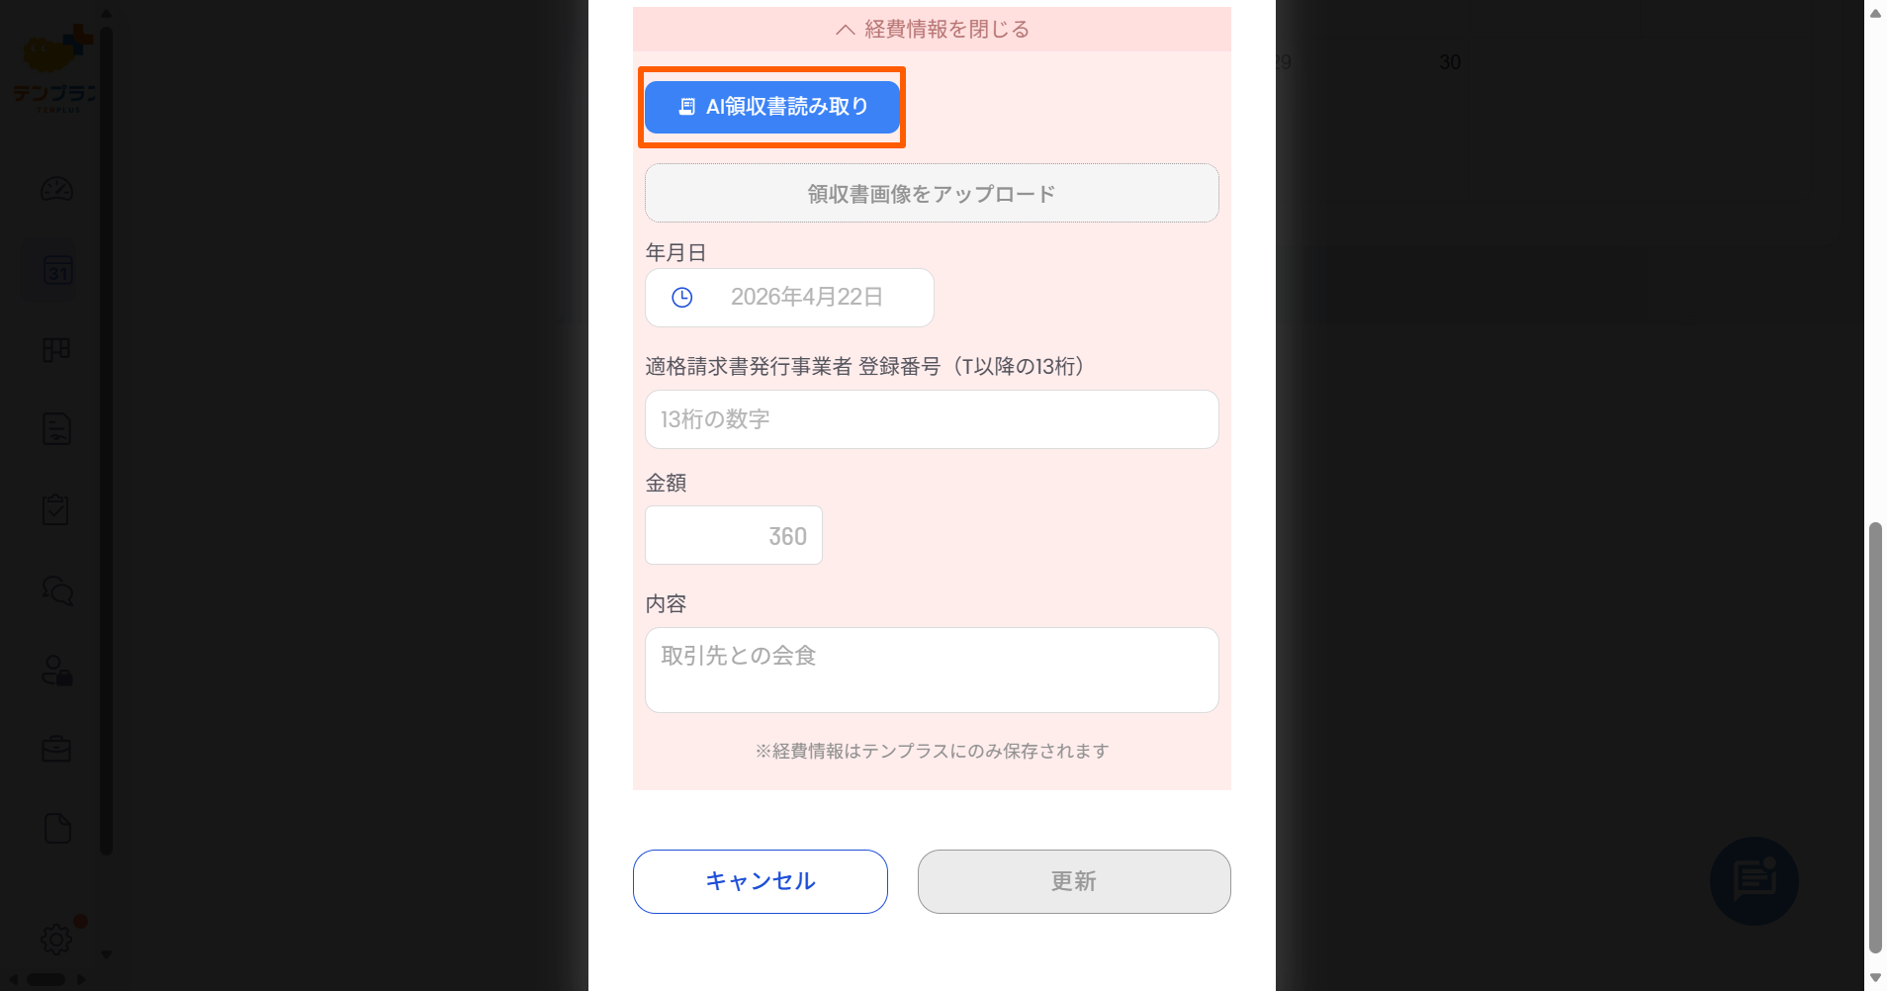Open the user permissions icon with lock
The image size is (1887, 991).
coord(56,672)
